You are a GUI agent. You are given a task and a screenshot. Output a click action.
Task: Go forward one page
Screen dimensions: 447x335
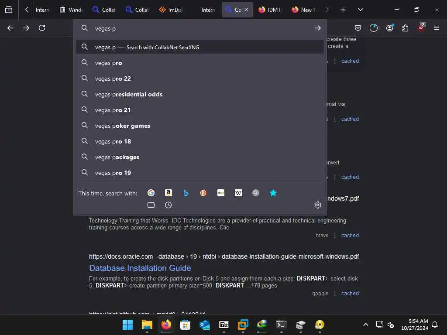coord(26,28)
